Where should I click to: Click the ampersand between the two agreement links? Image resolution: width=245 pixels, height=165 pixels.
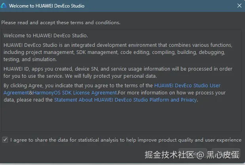coord(31,92)
